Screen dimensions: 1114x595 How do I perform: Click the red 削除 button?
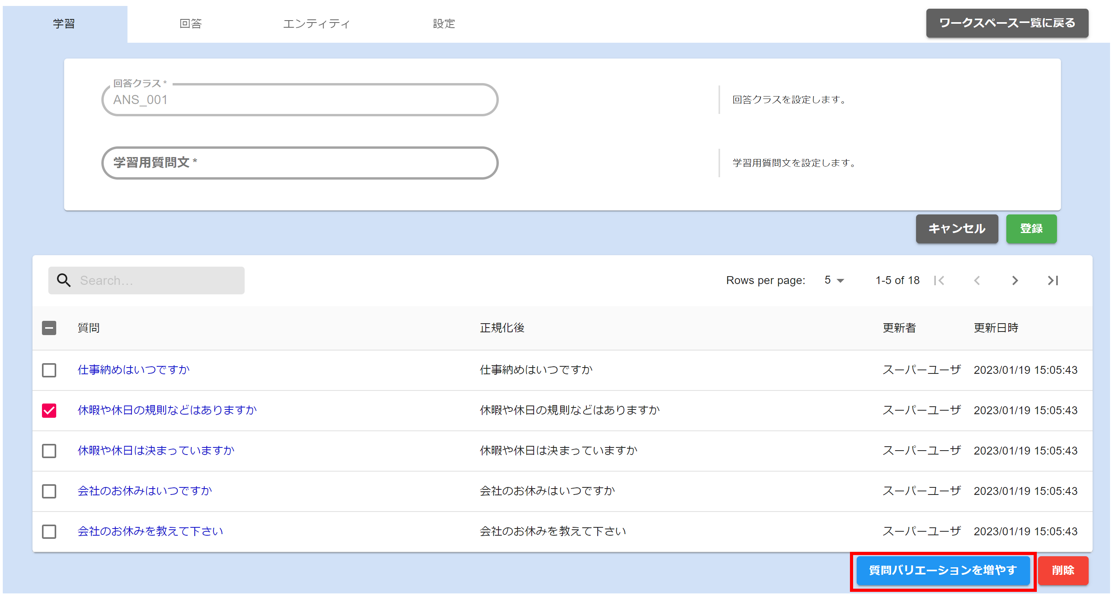pos(1063,571)
